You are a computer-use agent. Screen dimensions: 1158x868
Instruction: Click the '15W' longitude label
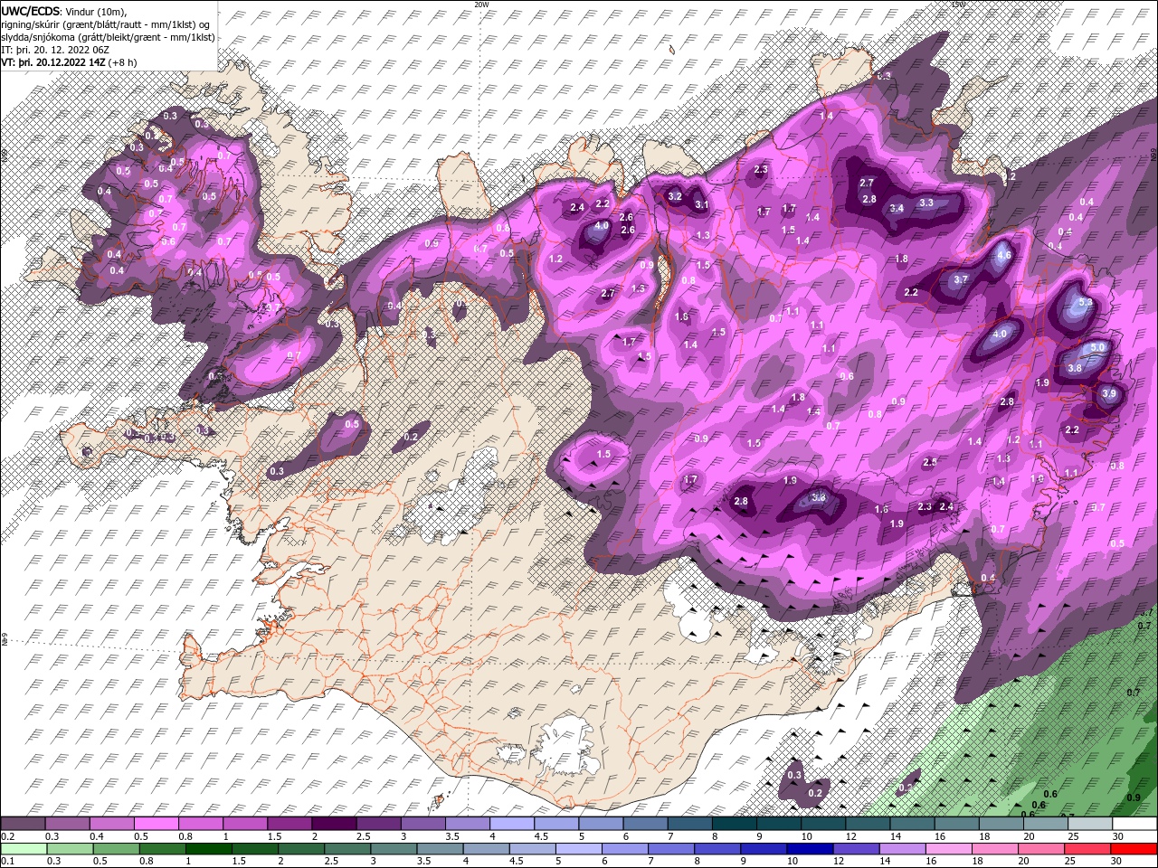[958, 5]
